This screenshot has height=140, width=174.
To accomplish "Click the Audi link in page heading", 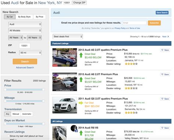I will (15, 3).
